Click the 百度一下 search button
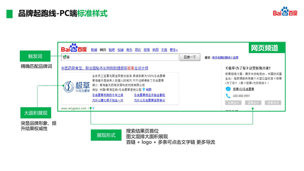 pos(190,57)
